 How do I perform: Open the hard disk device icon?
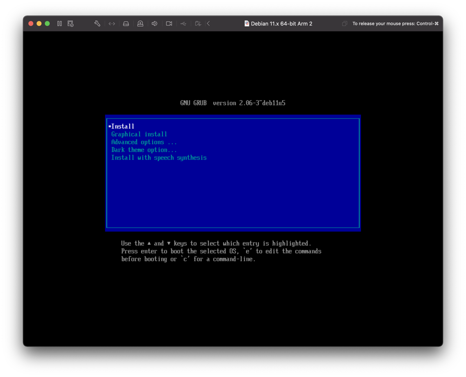(x=126, y=23)
